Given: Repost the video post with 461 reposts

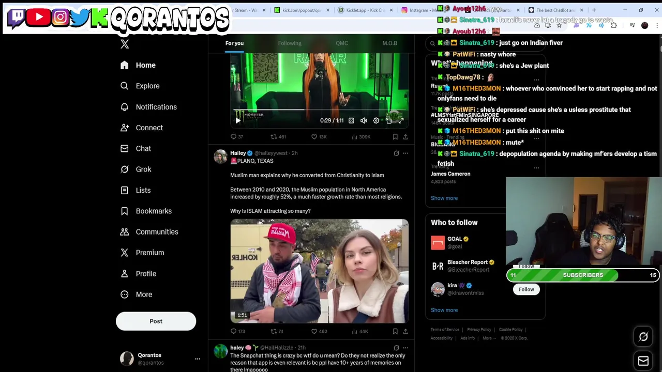Looking at the screenshot, I should coord(278,137).
